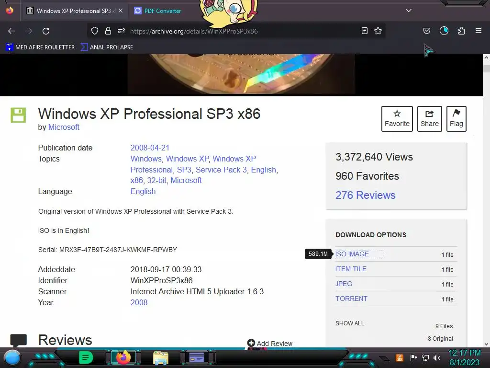Download the JPEG file
This screenshot has width=490, height=368.
pyautogui.click(x=344, y=284)
